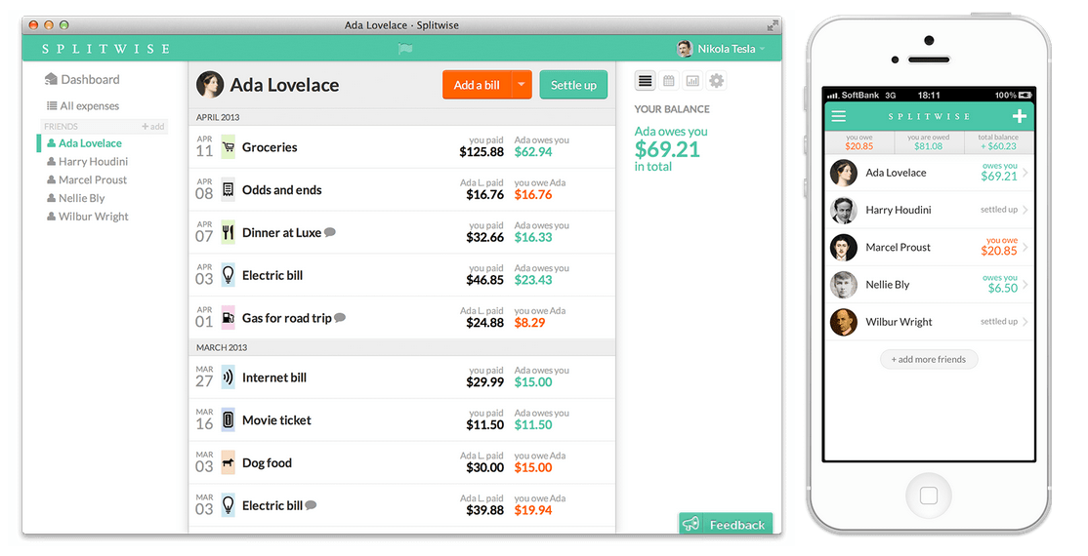1088x556 pixels.
Task: Open the Dashboard from the sidebar
Action: pos(82,79)
